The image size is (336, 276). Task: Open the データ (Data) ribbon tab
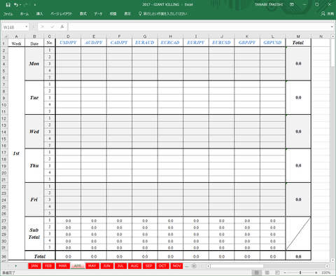point(98,14)
